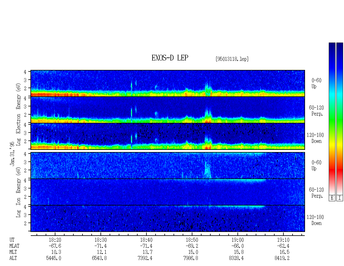Click the MLAT value -66.0
The height and width of the screenshot is (266, 344).
click(x=237, y=246)
